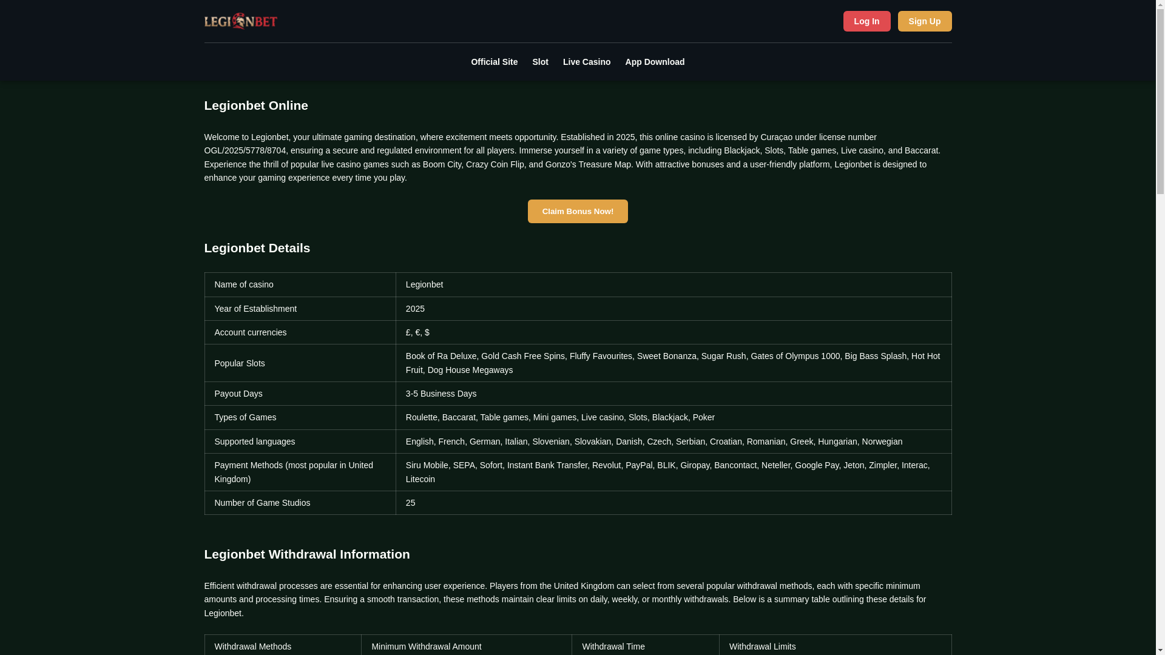The height and width of the screenshot is (655, 1165).
Task: Select the Roulette, Baccarat games list
Action: click(x=674, y=417)
